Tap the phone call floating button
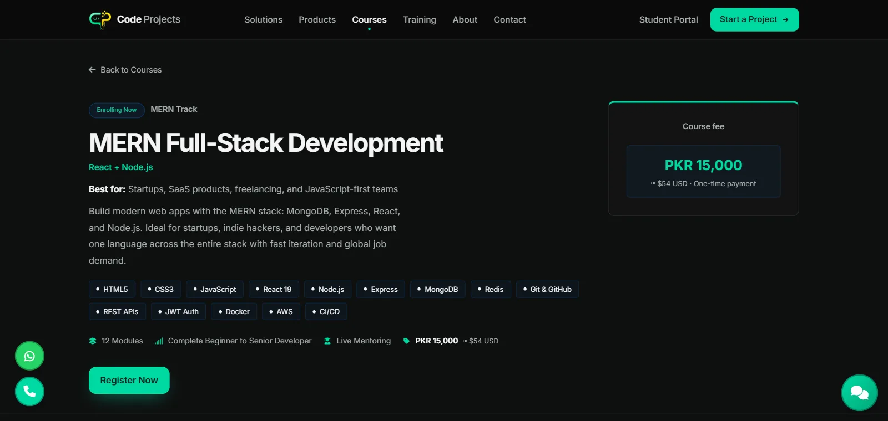The height and width of the screenshot is (421, 888). coord(29,392)
